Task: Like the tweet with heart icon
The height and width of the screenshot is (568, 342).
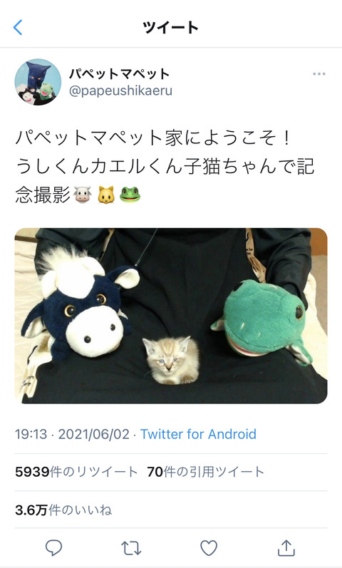Action: (209, 548)
